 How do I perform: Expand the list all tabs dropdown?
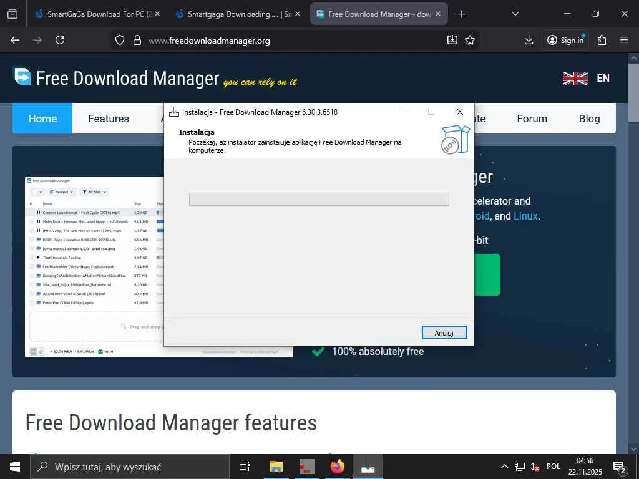click(515, 14)
